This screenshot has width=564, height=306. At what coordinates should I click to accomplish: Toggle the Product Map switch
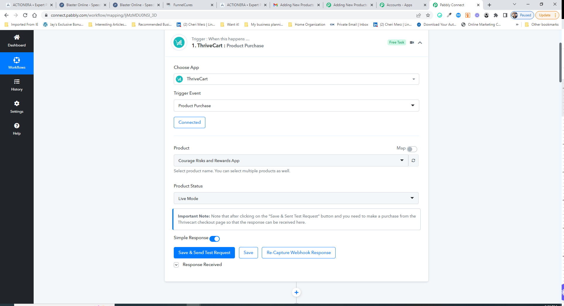click(412, 149)
